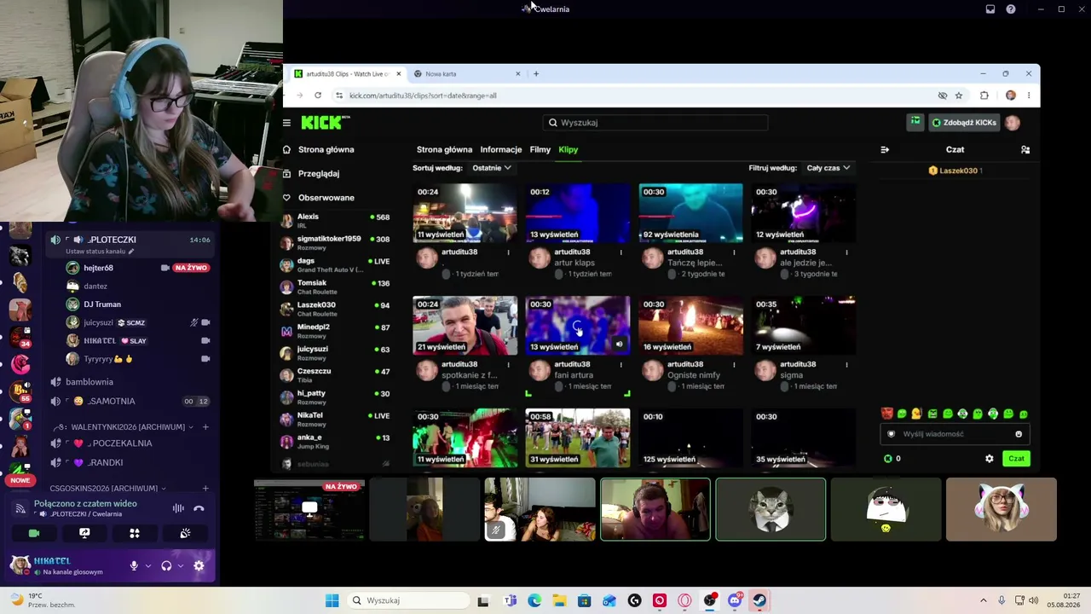1091x614 pixels.
Task: Share your screen in Discord
Action: [x=84, y=533]
